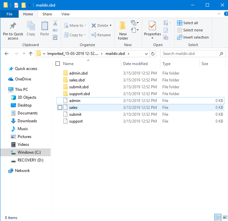Open the admin.sbd folder icon
This screenshot has height=221, width=228.
(x=65, y=73)
